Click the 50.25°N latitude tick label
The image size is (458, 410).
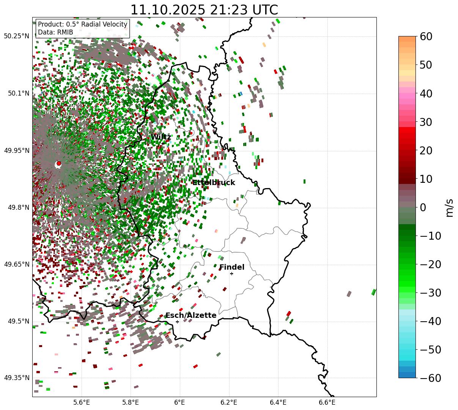click(x=17, y=36)
